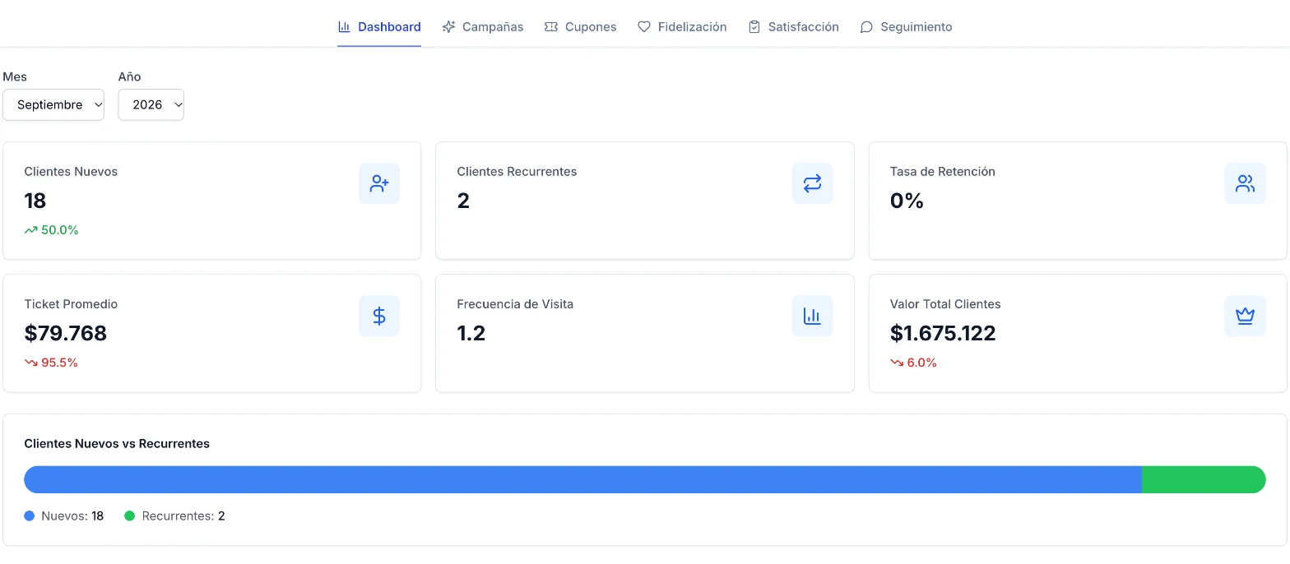Image resolution: width=1290 pixels, height=564 pixels.
Task: Click the red downward trend arrow at 95.5%
Action: pos(31,363)
